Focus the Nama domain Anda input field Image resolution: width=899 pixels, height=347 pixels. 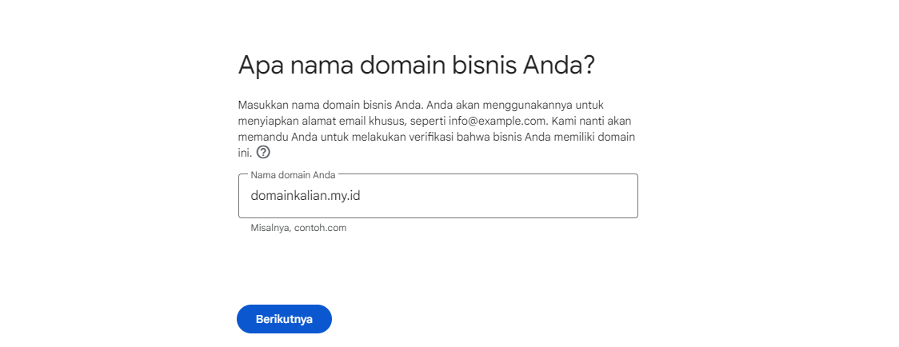[438, 196]
